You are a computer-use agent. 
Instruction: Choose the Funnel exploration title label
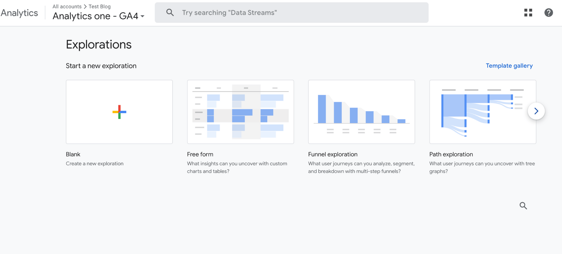click(x=333, y=154)
